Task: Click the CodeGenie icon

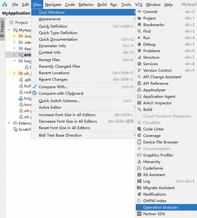Action: 139,168
